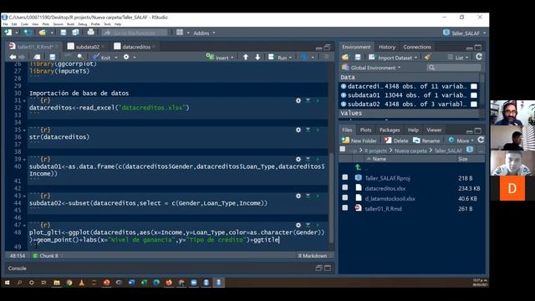Open the workspace panes layout icon
Viewport: 535px width, 301px height.
(x=180, y=33)
